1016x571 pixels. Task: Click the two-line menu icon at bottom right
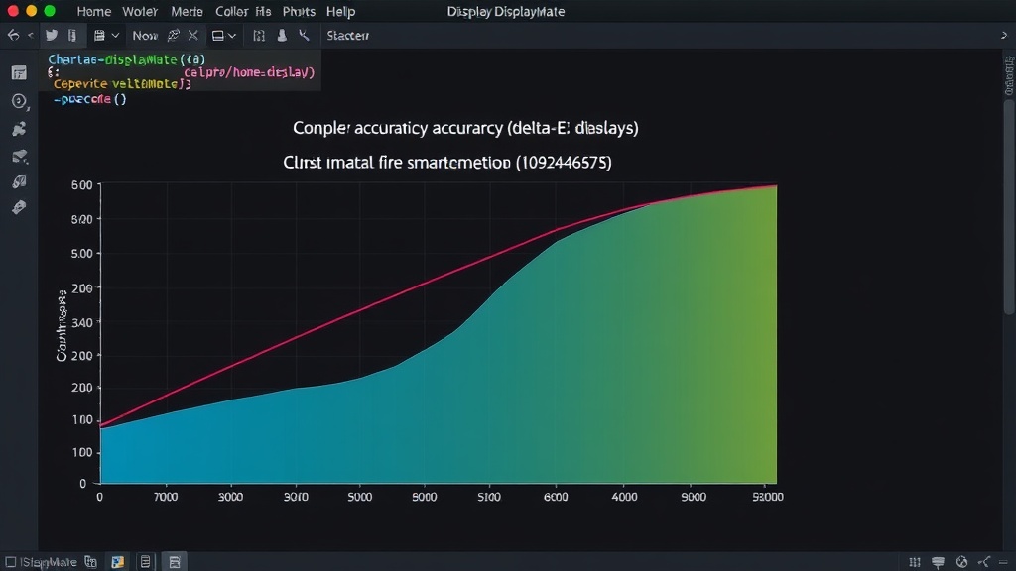coord(1004,562)
